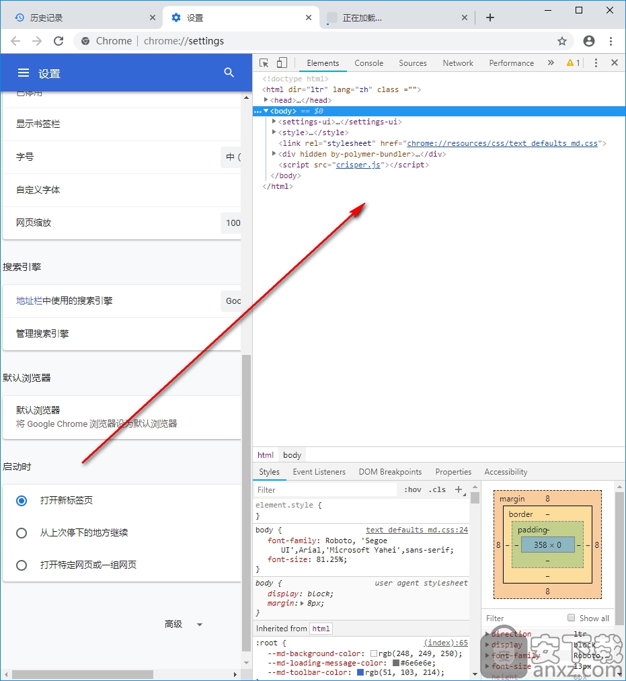Open the settings hamburger menu
Image resolution: width=626 pixels, height=681 pixels.
pos(24,73)
